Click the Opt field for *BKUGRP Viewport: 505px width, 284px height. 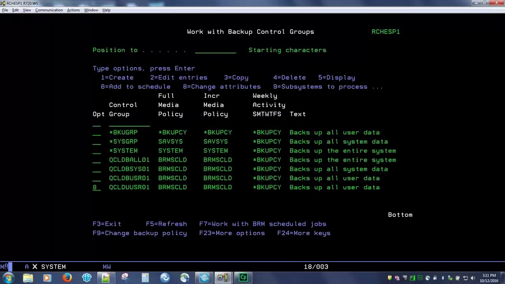tap(97, 133)
